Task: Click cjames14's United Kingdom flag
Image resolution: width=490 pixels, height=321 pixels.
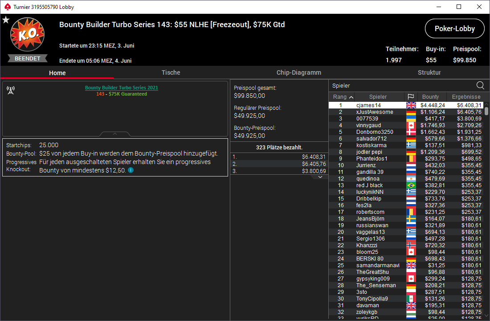Action: coord(411,105)
